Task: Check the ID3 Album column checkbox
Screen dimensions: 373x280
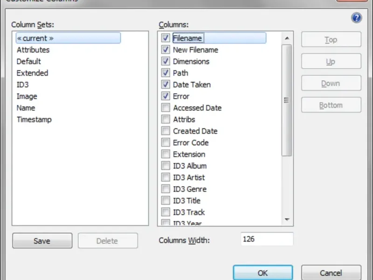Action: 166,166
